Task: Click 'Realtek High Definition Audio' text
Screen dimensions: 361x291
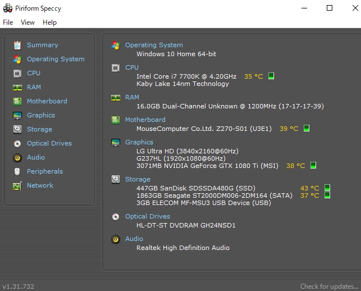Action: [183, 248]
